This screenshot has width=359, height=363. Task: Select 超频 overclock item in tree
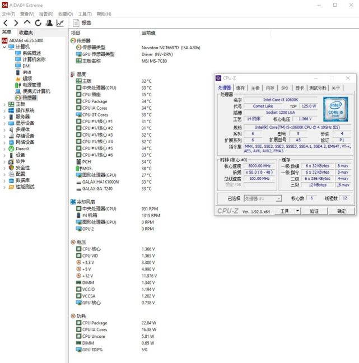(x=27, y=78)
